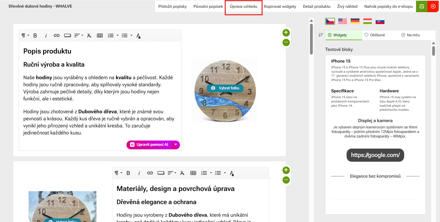The image size is (440, 222).
Task: Click the Vybrat fotku button on clock
Action: tap(225, 88)
